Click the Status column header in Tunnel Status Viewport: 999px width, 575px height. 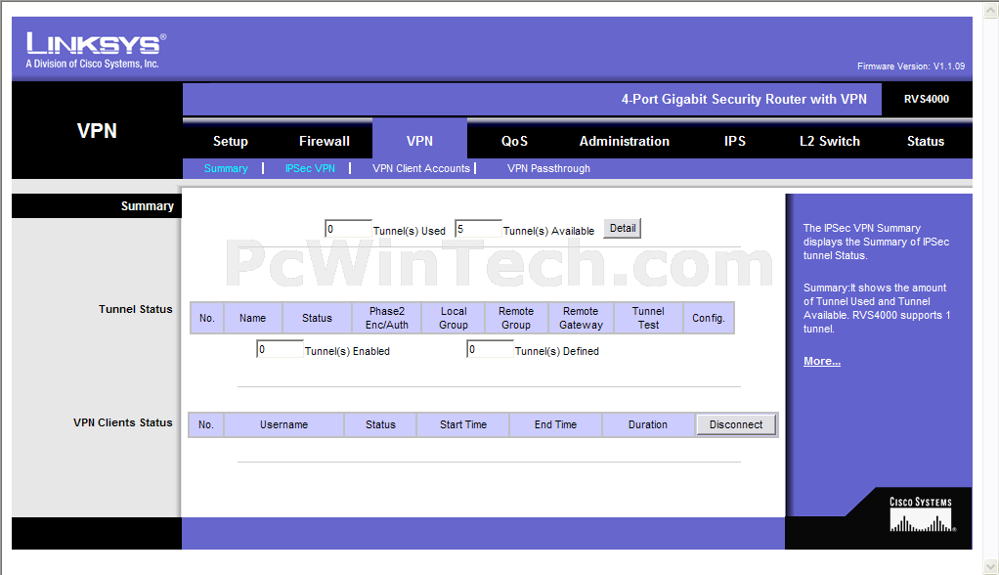[317, 318]
